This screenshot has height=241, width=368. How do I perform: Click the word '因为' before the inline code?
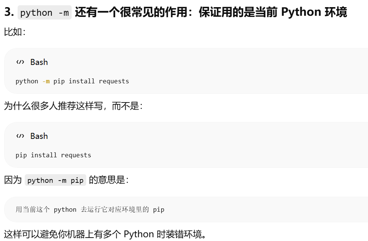[13, 180]
